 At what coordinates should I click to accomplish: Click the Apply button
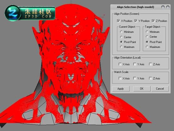(x=121, y=89)
